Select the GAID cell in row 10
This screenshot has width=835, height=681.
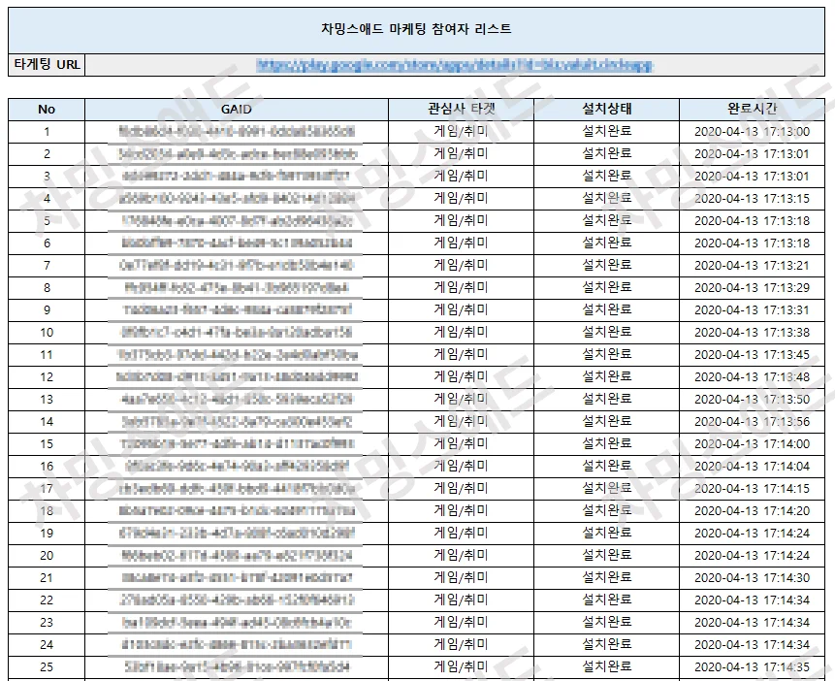(x=236, y=332)
